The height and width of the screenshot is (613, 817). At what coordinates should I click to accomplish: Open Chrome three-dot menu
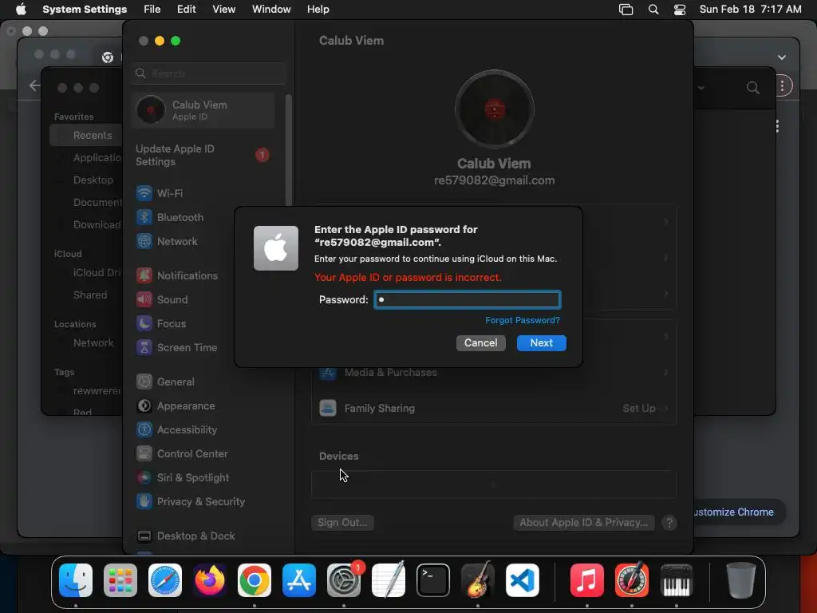coord(783,86)
